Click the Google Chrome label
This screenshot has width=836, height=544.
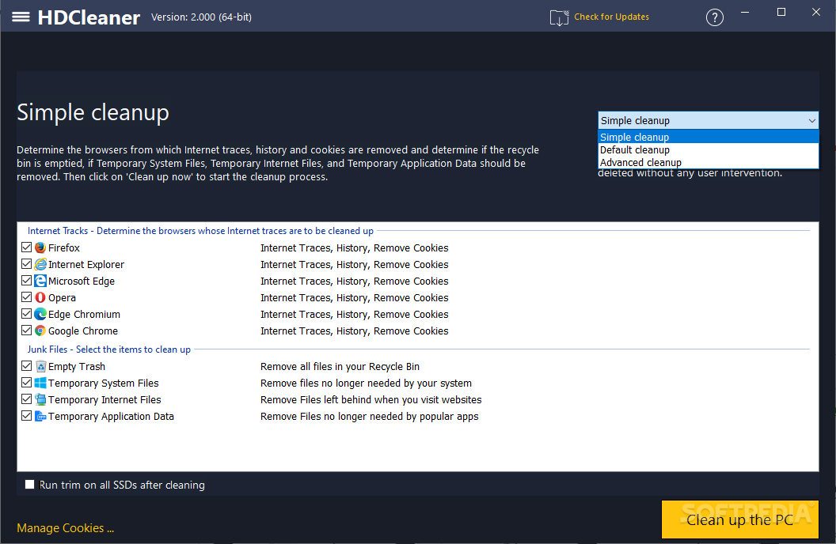pyautogui.click(x=82, y=331)
